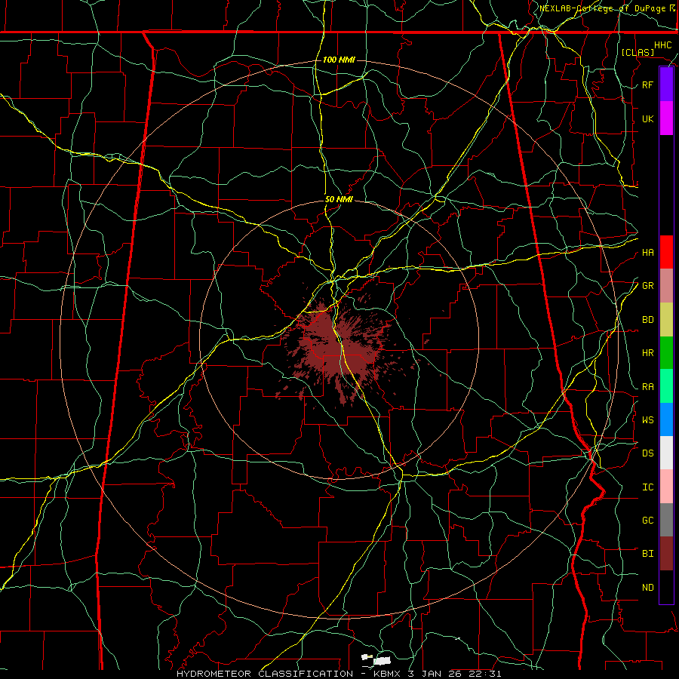Viewport: 679px width, 679px height.
Task: Click the 'HYDROMETEOR CLASSIFICATION' title text
Action: pyautogui.click(x=265, y=674)
